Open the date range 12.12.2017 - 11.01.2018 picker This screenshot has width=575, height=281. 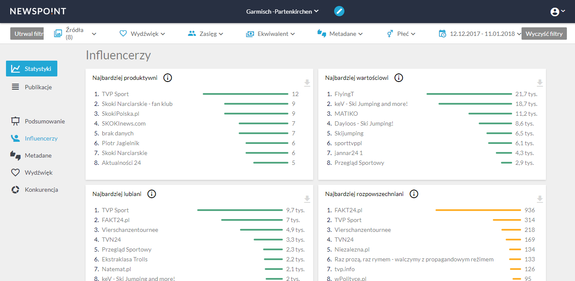point(480,34)
